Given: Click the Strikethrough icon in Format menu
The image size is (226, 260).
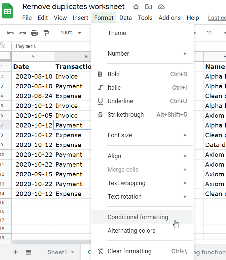Looking at the screenshot, I should point(100,115).
